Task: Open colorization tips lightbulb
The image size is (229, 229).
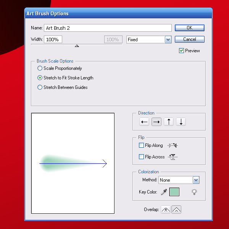Action: tap(194, 192)
